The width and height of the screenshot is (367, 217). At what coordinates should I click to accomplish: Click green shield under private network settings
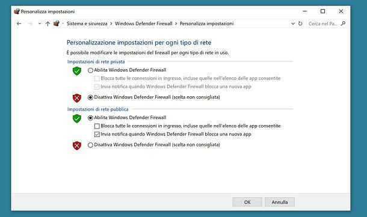77,71
